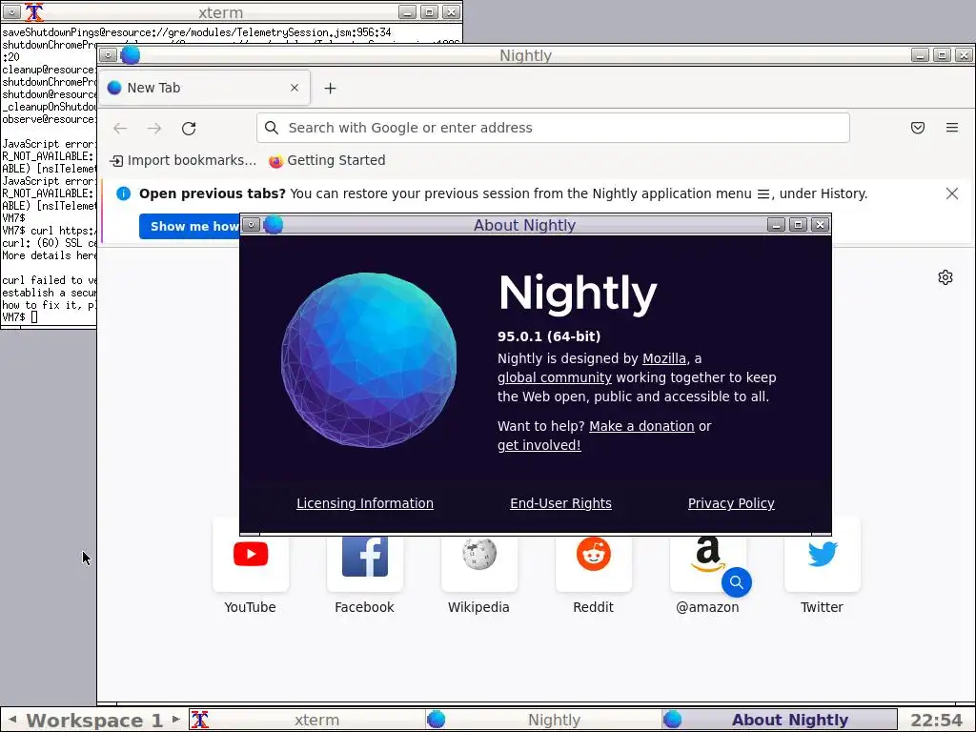Select the New Tab tab
The height and width of the screenshot is (732, 976).
(x=204, y=88)
